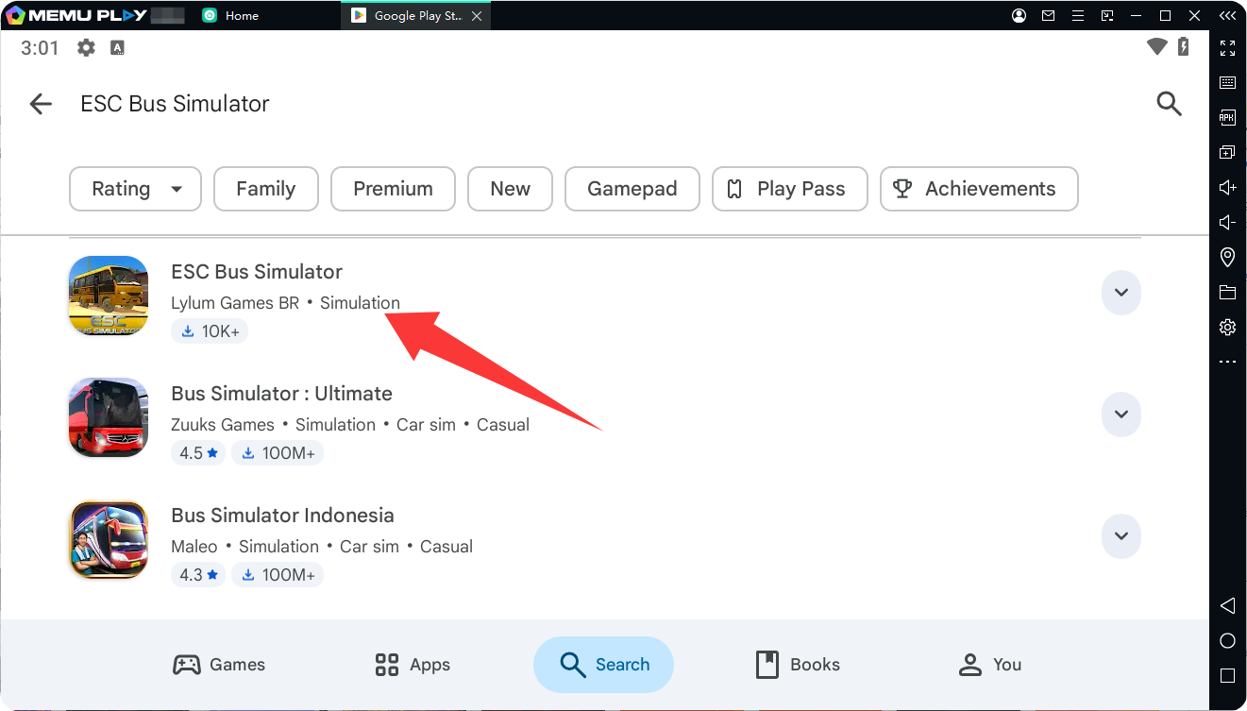This screenshot has height=711, width=1247.
Task: Click the Maleo developer text
Action: pos(194,547)
